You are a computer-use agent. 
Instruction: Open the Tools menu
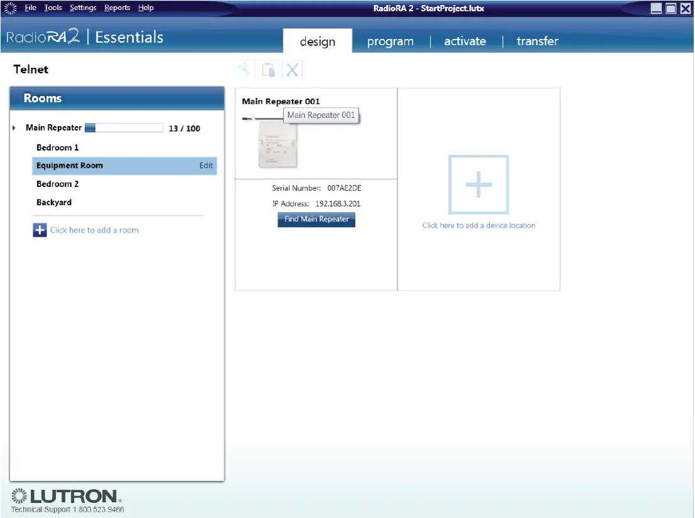[x=53, y=8]
